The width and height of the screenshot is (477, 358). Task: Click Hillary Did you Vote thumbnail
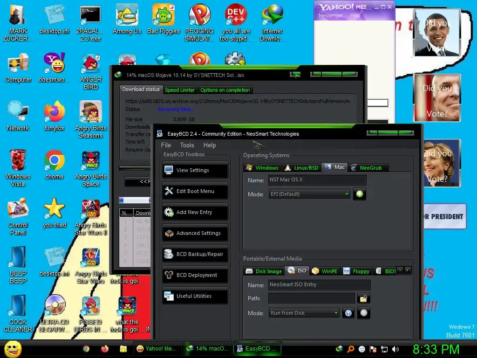[442, 163]
